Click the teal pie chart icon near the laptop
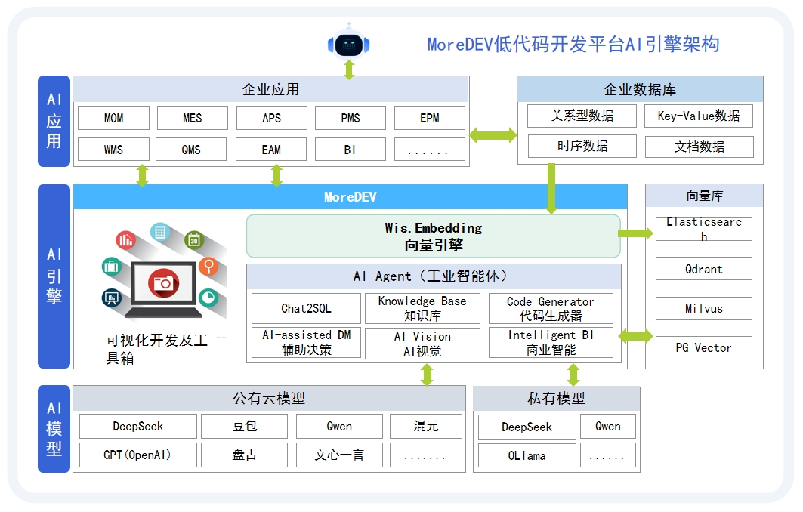 coord(208,297)
